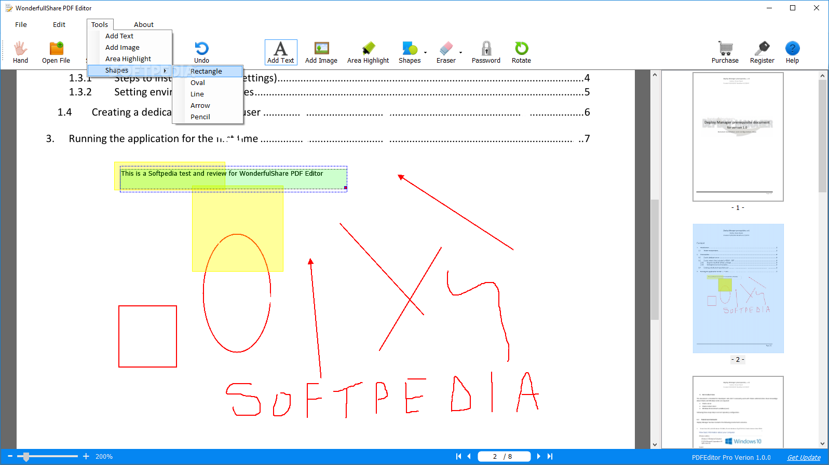Click the thumbnail panel scrollbar thumb
The height and width of the screenshot is (465, 829).
822,136
